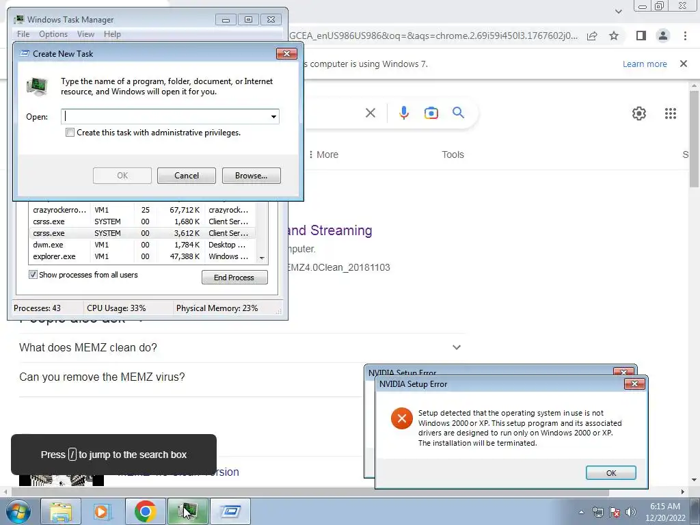
Task: Click the Create New Task run icon
Action: pyautogui.click(x=37, y=86)
